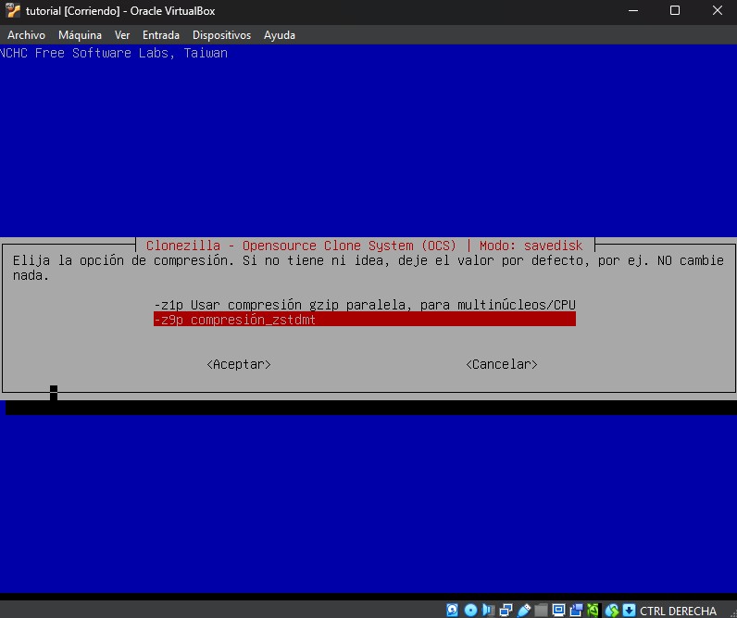Click the Cancelar button
Viewport: 737px width, 618px height.
pyautogui.click(x=502, y=364)
